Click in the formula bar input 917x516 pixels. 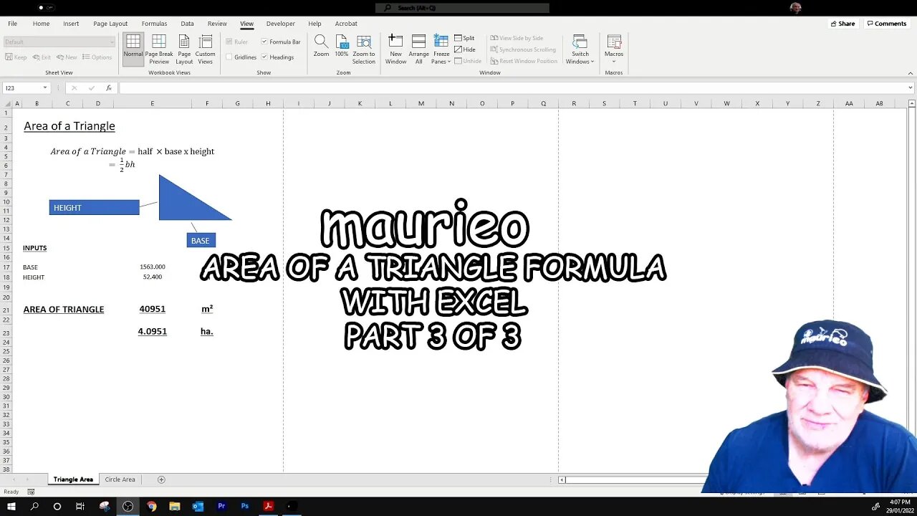tap(512, 88)
